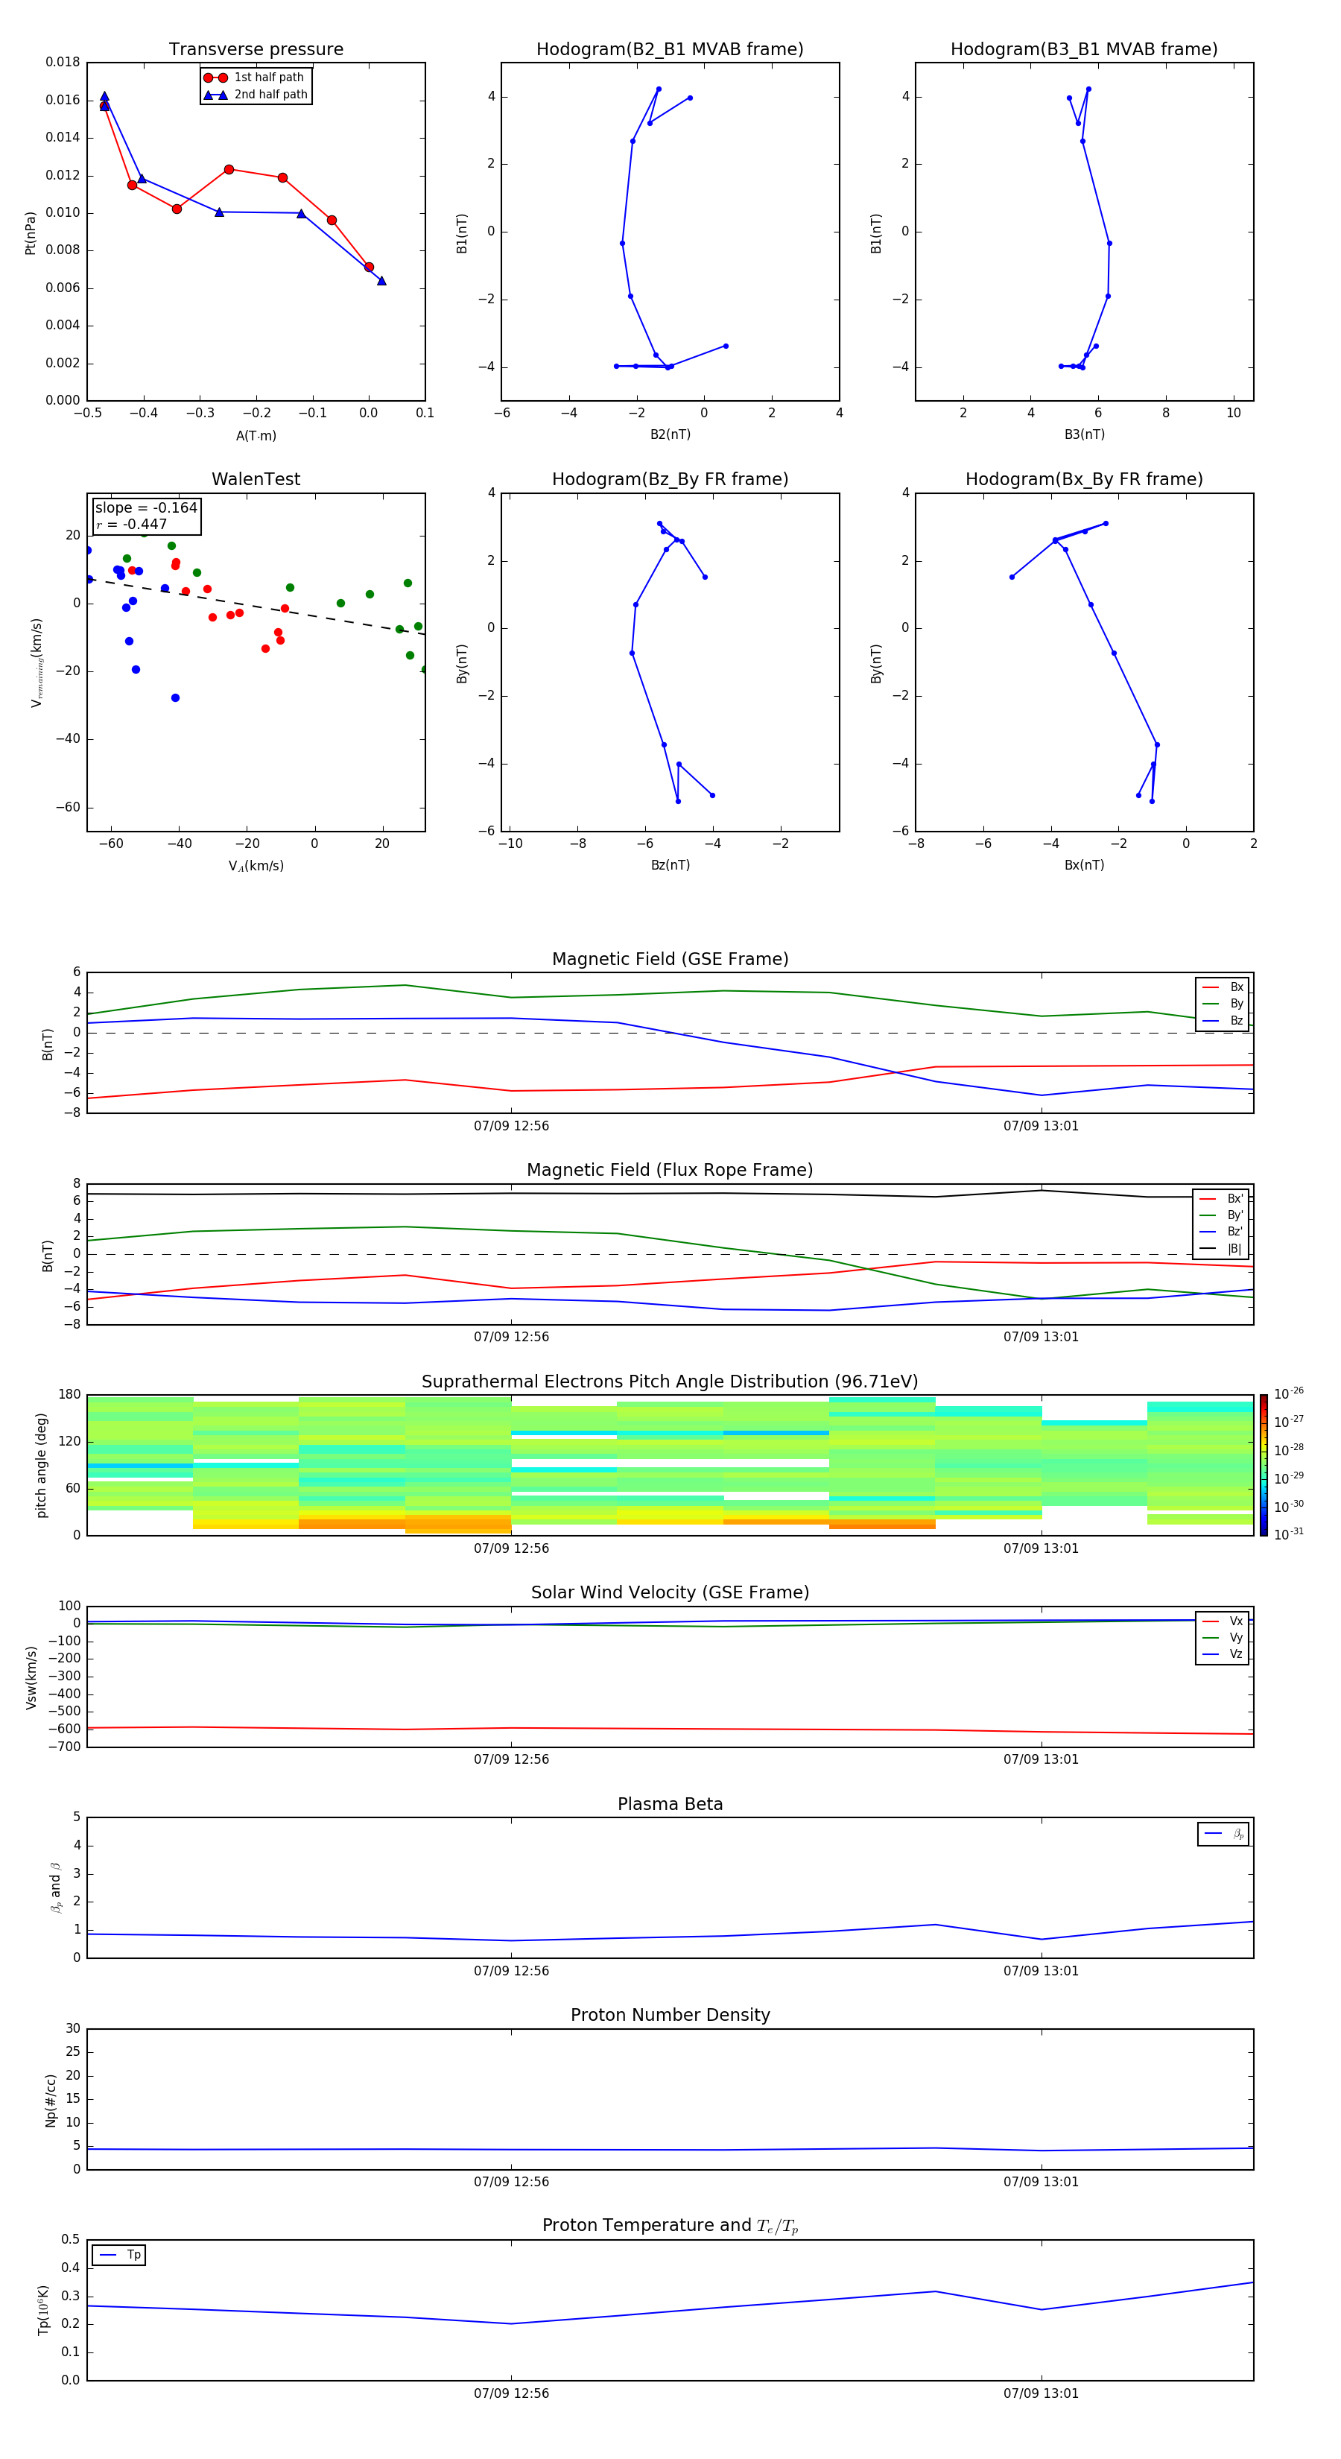The height and width of the screenshot is (2459, 1341).
Task: Click the "pitch angle (deg)" y-axis label
Action: point(42,1465)
